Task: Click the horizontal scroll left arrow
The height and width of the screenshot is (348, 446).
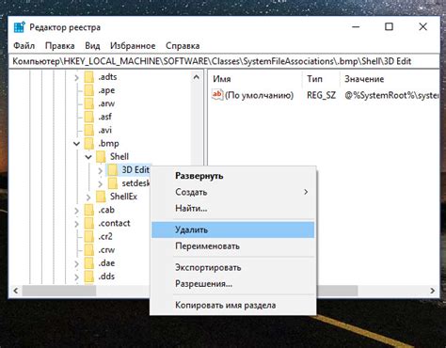Action: (x=15, y=291)
